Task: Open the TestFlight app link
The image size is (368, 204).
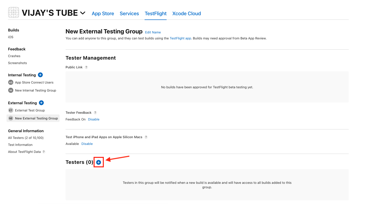Action: tap(180, 38)
